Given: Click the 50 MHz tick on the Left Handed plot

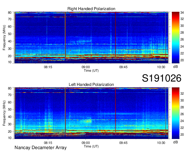Looking at the screenshot, I should coord(10,109).
